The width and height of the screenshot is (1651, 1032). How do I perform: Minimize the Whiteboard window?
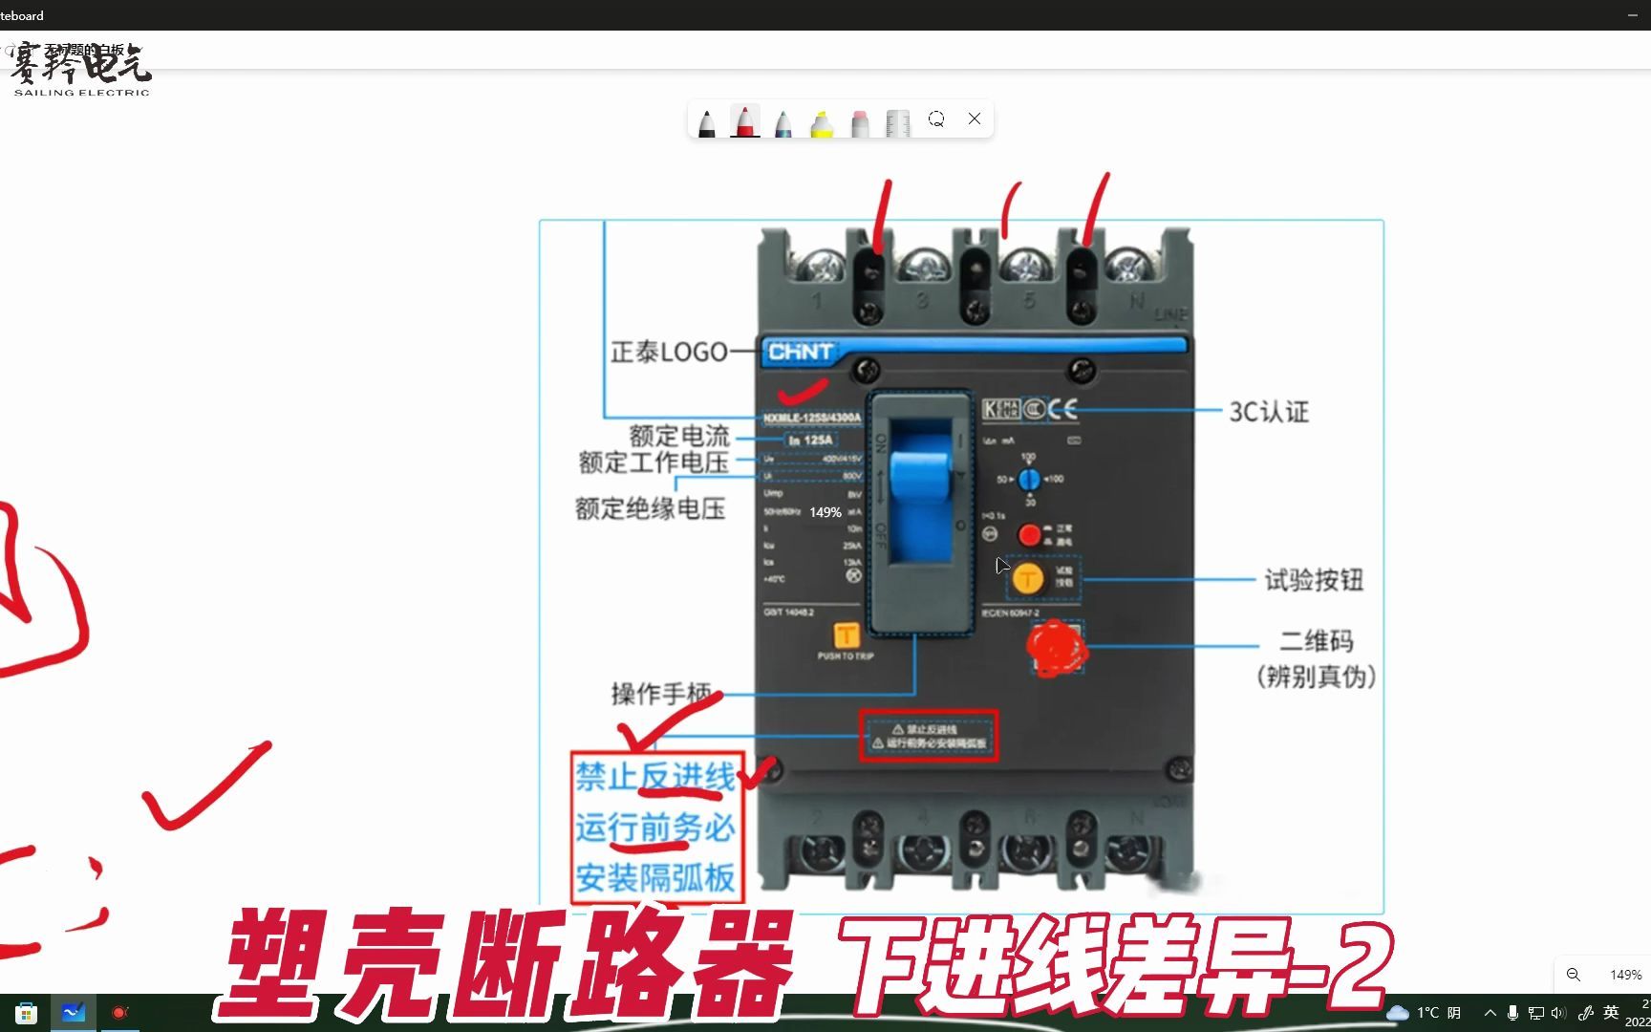[x=1632, y=15]
